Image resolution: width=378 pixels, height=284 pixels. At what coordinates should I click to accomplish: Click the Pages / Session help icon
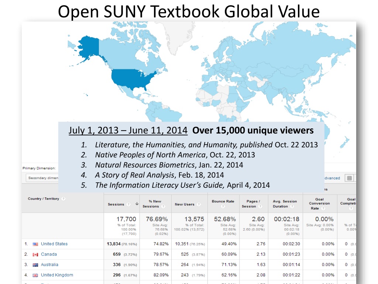click(260, 206)
